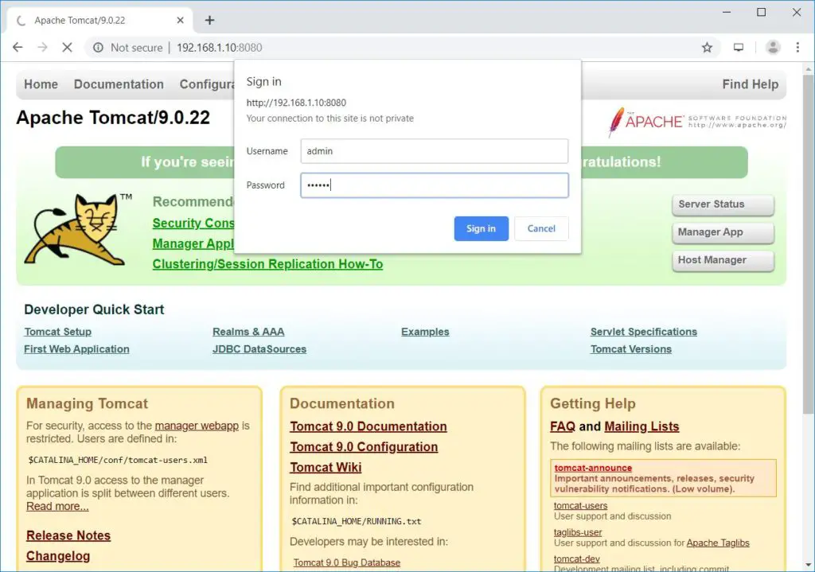Open the Manager Application link

point(193,243)
